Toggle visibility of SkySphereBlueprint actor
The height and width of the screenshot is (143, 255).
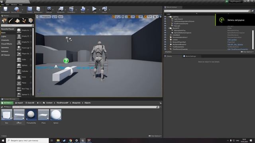[x=165, y=44]
